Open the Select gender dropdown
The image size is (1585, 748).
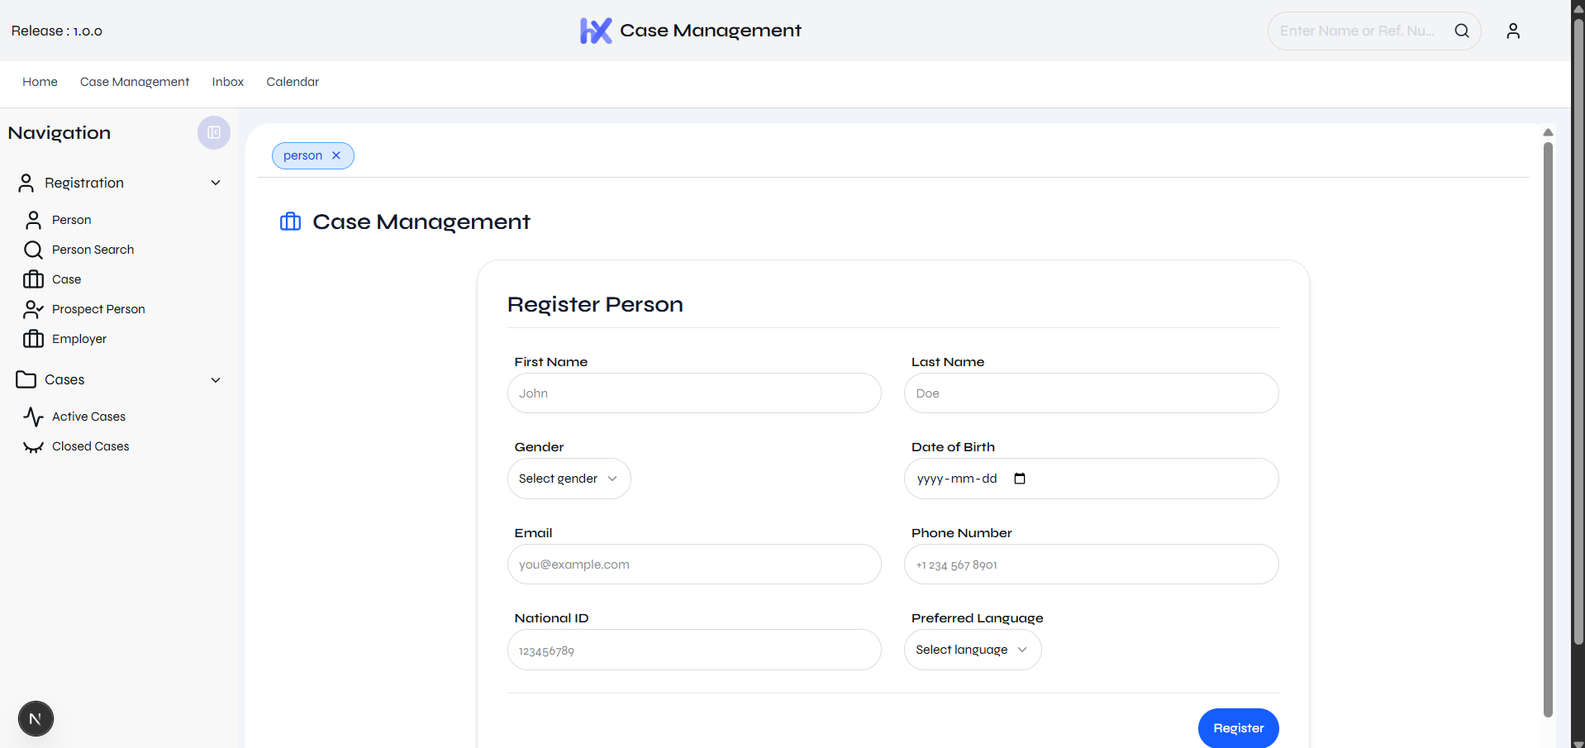pos(569,479)
